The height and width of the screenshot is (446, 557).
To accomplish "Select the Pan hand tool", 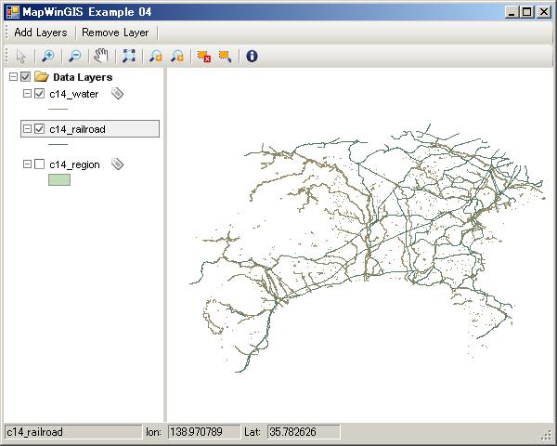I will [101, 56].
